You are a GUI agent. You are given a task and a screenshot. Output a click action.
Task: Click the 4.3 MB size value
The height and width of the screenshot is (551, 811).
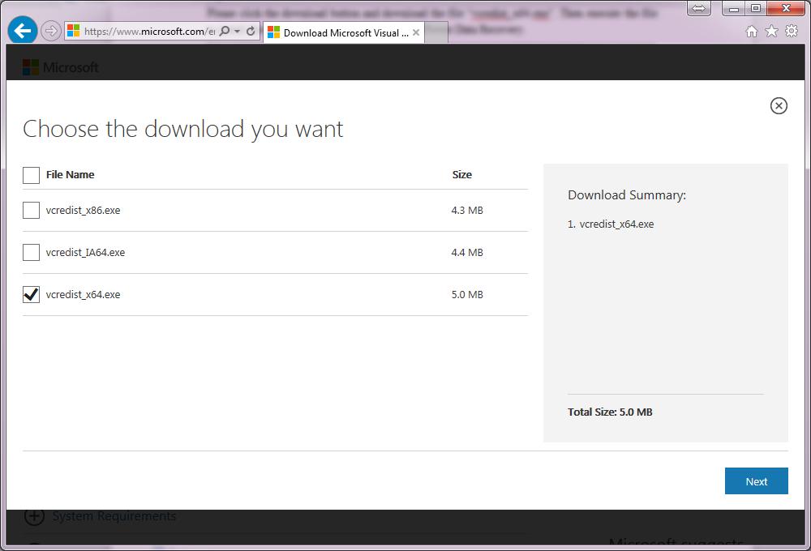[x=467, y=211]
